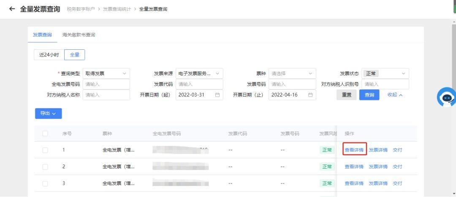The width and height of the screenshot is (456, 197).
Task: Click the 重置 reset button
Action: tap(346, 95)
